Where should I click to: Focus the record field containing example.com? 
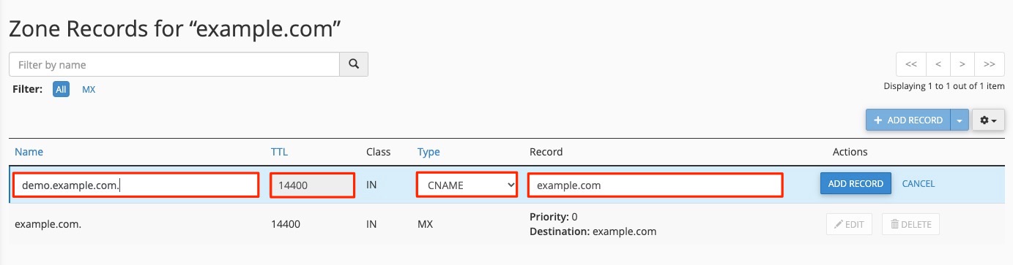(655, 185)
